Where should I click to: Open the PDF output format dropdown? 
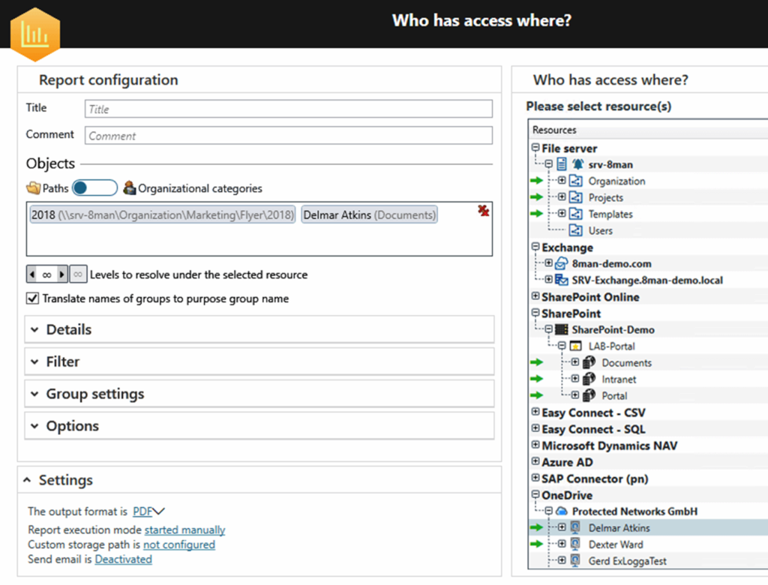tap(149, 511)
